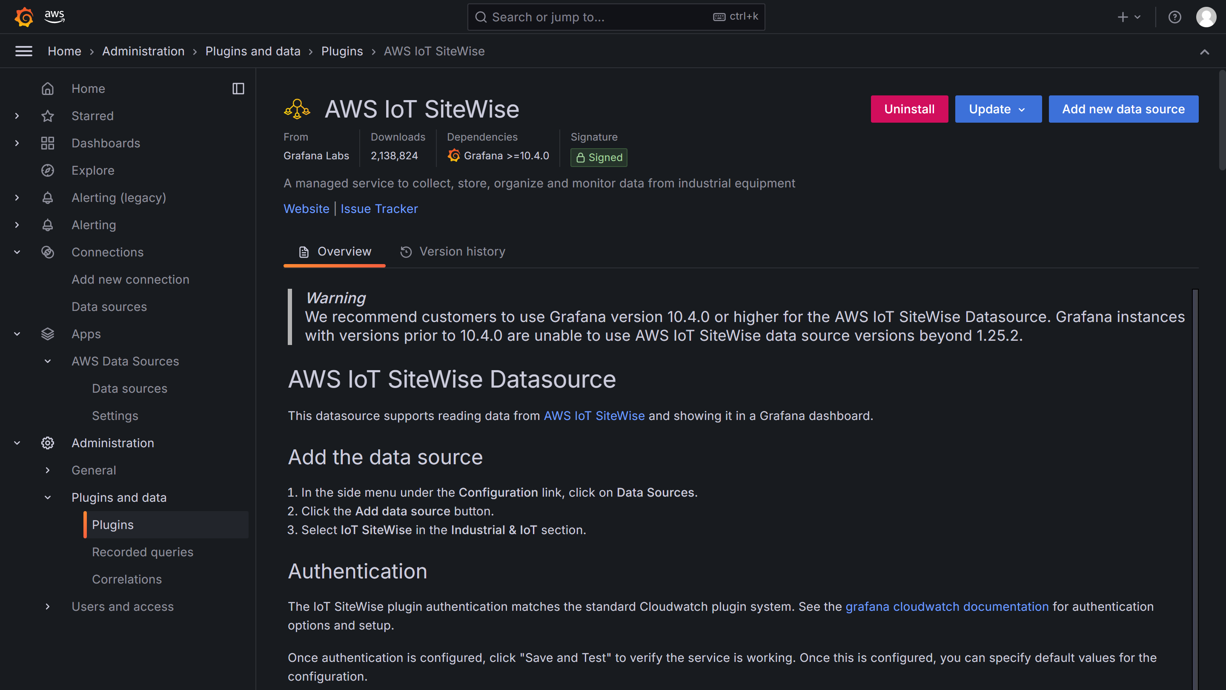1226x690 pixels.
Task: Collapse the breadcrumb bar with up chevron
Action: (x=1205, y=52)
